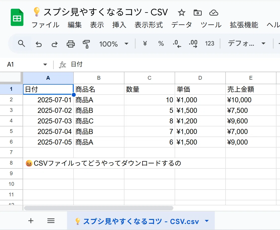Format as percent
Viewport: 280px width, 230px height.
(161, 43)
